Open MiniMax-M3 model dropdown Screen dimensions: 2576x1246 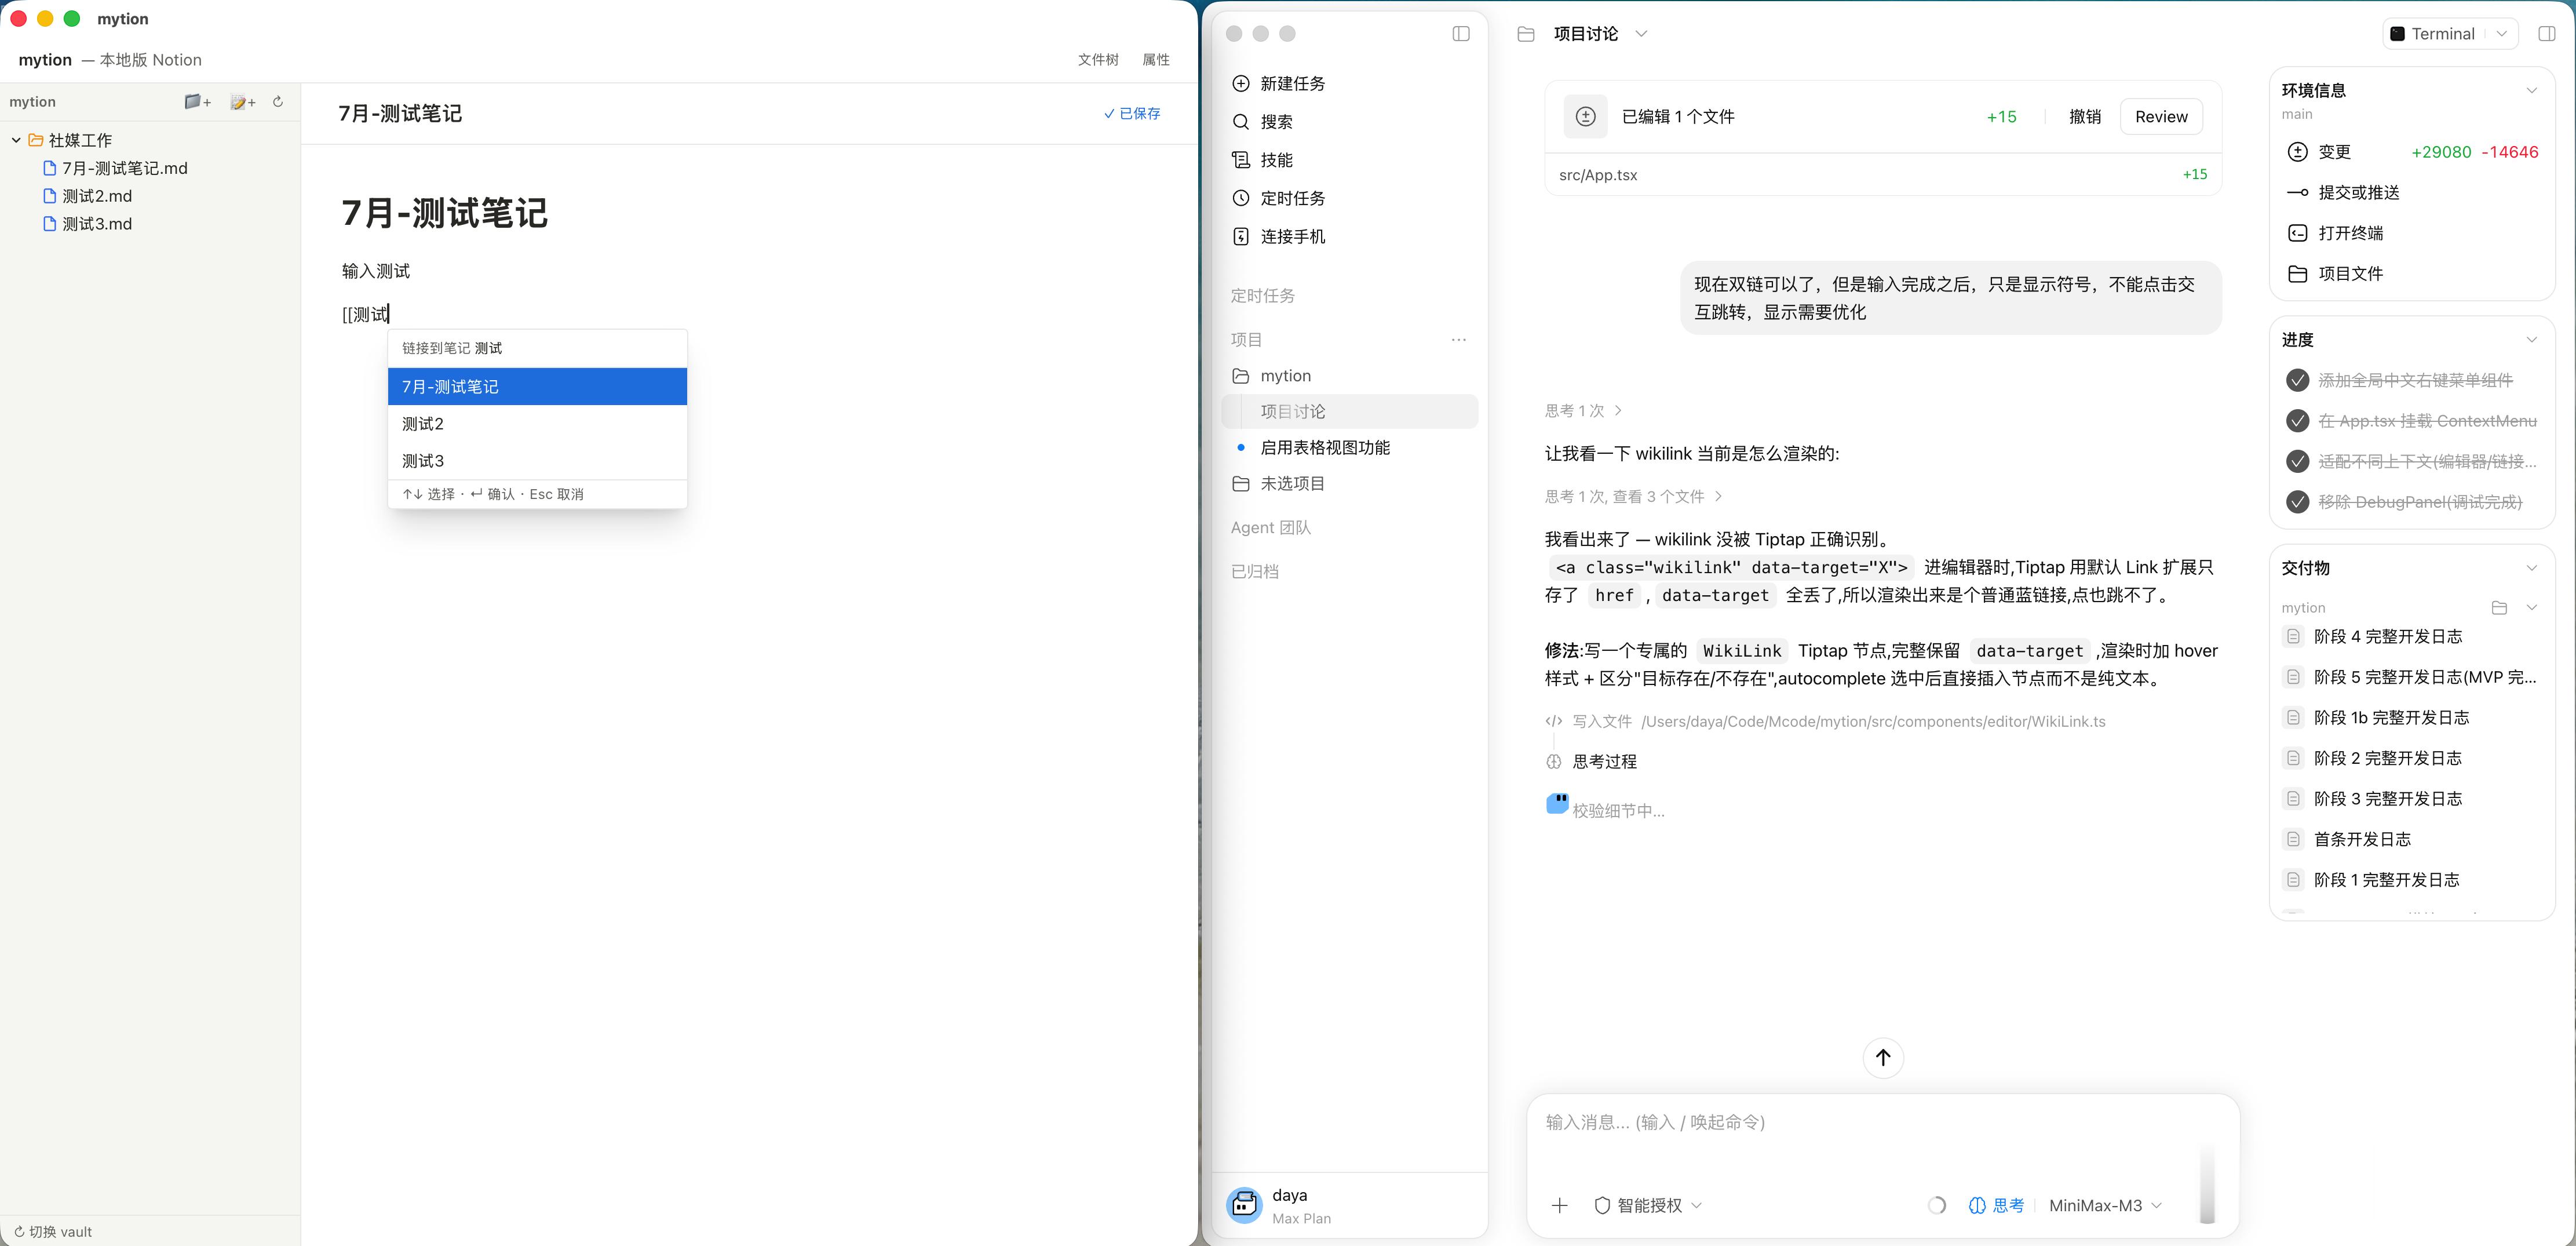2105,1206
